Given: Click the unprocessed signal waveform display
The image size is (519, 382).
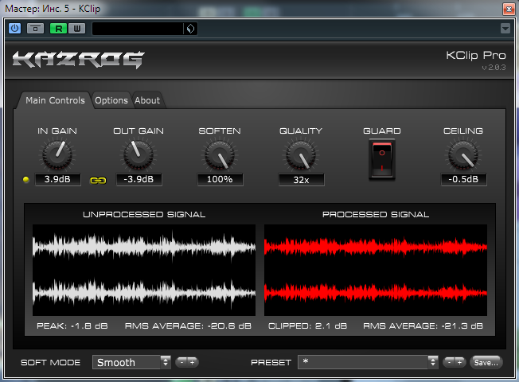Looking at the screenshot, I should (x=144, y=270).
